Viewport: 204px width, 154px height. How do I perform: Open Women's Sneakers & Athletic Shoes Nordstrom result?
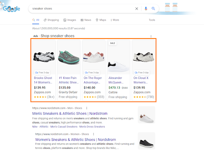pos(75,140)
